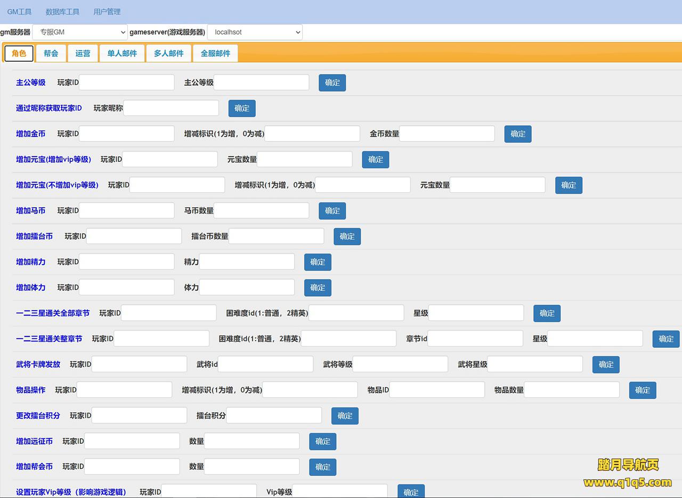The width and height of the screenshot is (682, 498).
Task: Click 确定 button in the 主公等级 row
Action: point(332,83)
